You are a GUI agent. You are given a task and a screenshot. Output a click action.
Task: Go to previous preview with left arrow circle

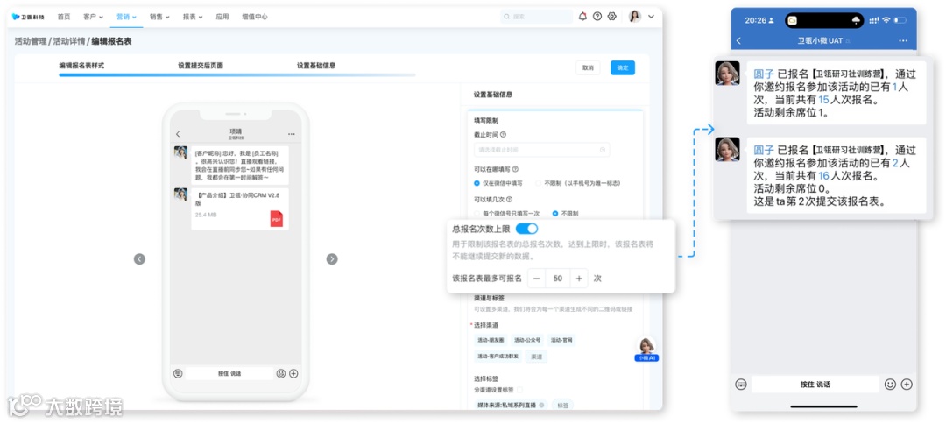pyautogui.click(x=139, y=258)
